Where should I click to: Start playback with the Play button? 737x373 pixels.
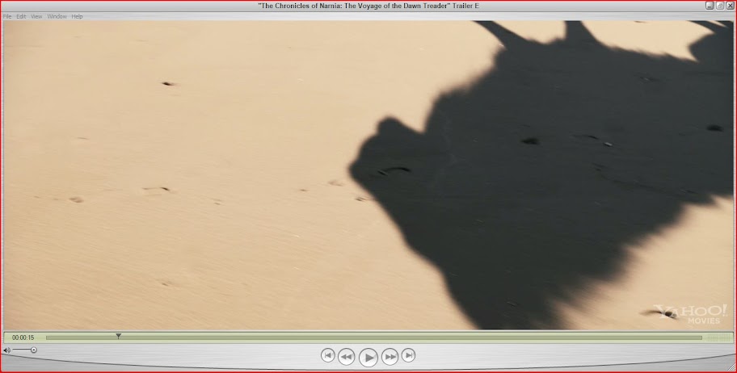368,358
